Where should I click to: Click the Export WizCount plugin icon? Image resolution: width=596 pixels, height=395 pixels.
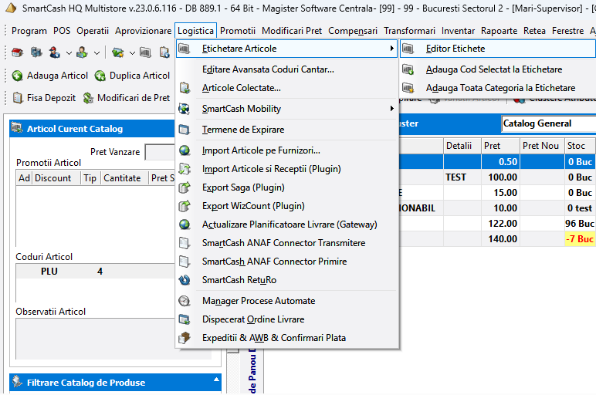185,206
